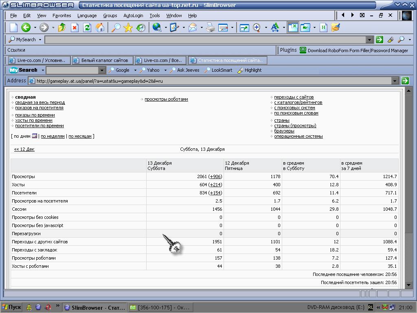Click the green Back arrow button
This screenshot has height=313, width=417.
point(26,28)
